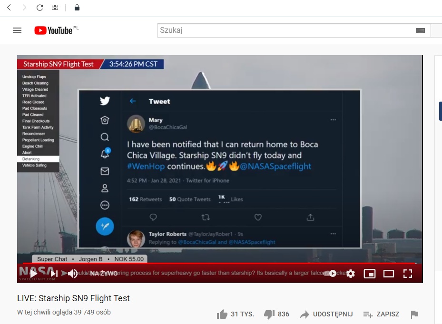Click the red video progress bar
442x324 pixels.
pyautogui.click(x=219, y=263)
